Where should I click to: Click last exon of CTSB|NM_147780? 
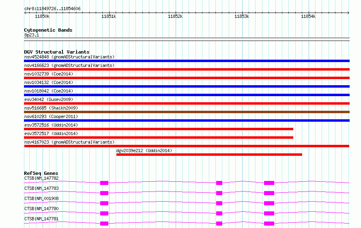pyautogui.click(x=269, y=213)
